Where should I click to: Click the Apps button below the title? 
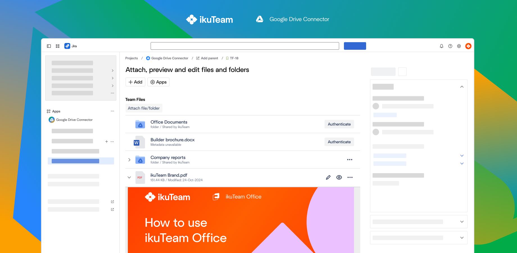click(x=158, y=82)
